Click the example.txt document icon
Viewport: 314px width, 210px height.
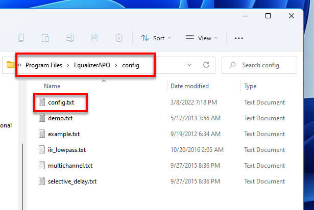(x=42, y=134)
